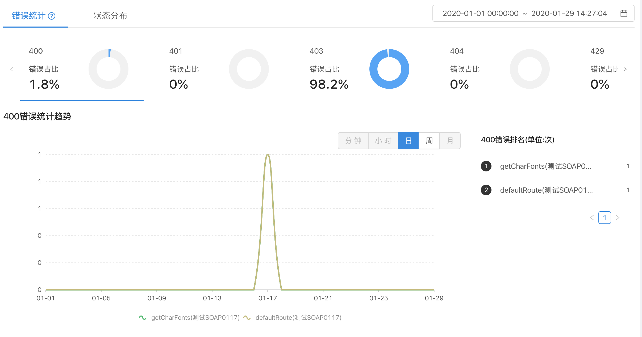
Task: Click the date range start field
Action: pos(480,13)
